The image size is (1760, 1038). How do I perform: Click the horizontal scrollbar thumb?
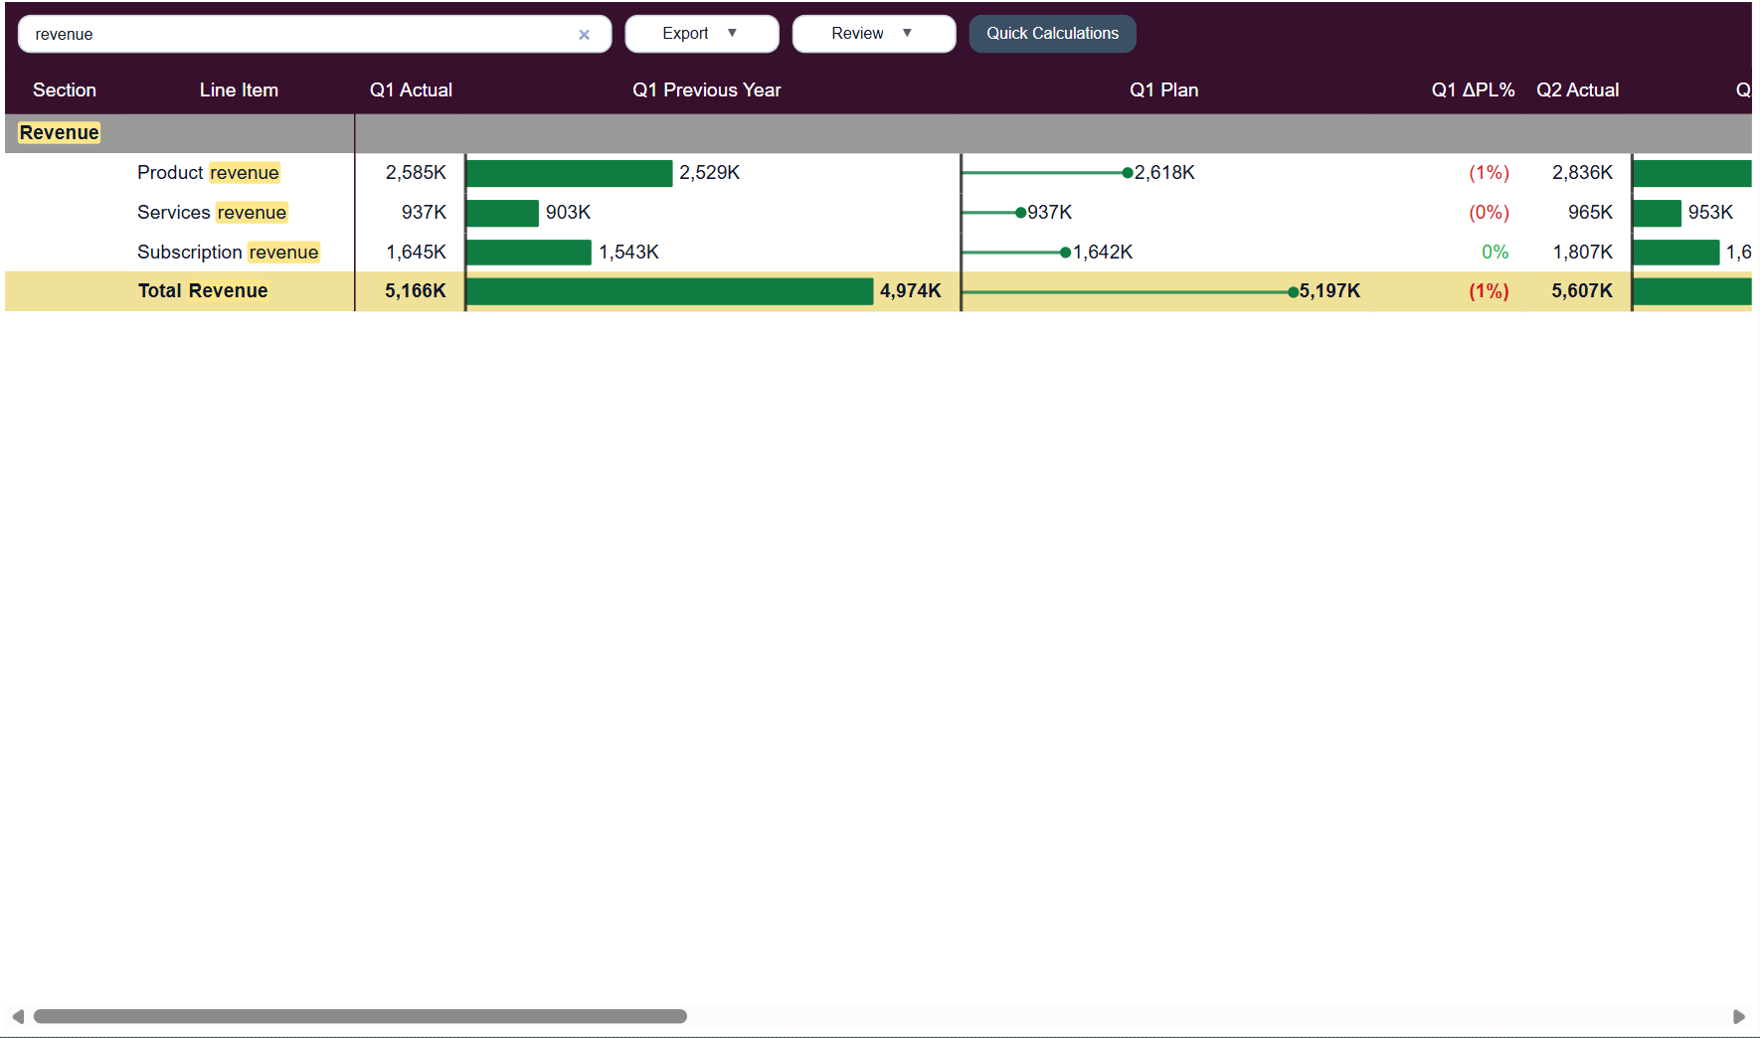(x=360, y=1016)
